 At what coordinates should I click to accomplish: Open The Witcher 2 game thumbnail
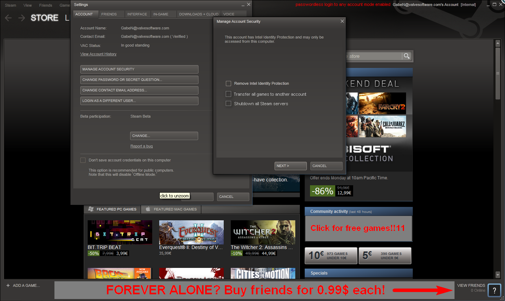coord(263,232)
